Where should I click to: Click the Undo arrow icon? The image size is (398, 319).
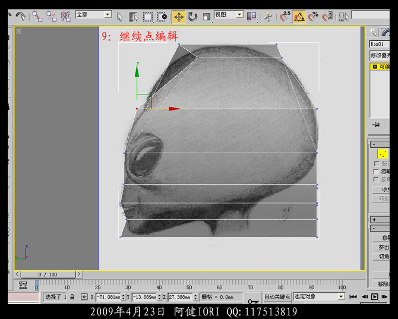click(21, 17)
